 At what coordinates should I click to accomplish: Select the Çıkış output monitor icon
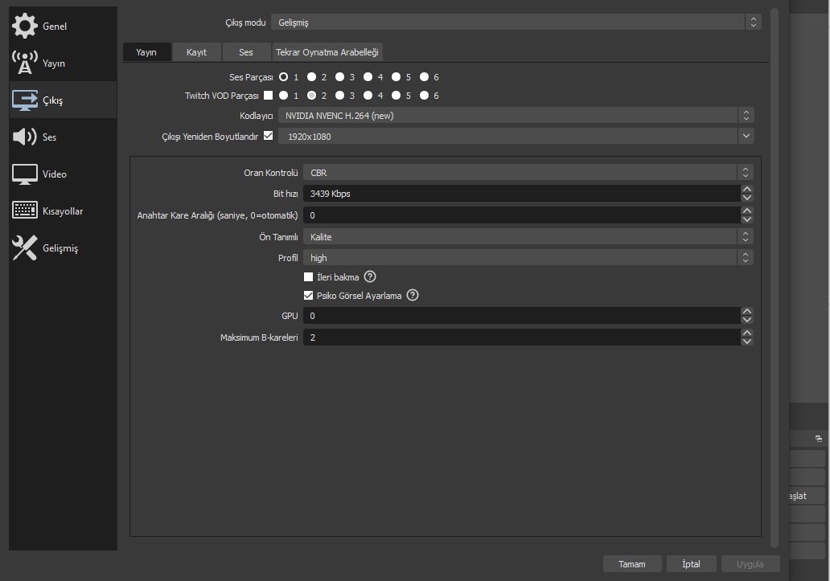(25, 100)
